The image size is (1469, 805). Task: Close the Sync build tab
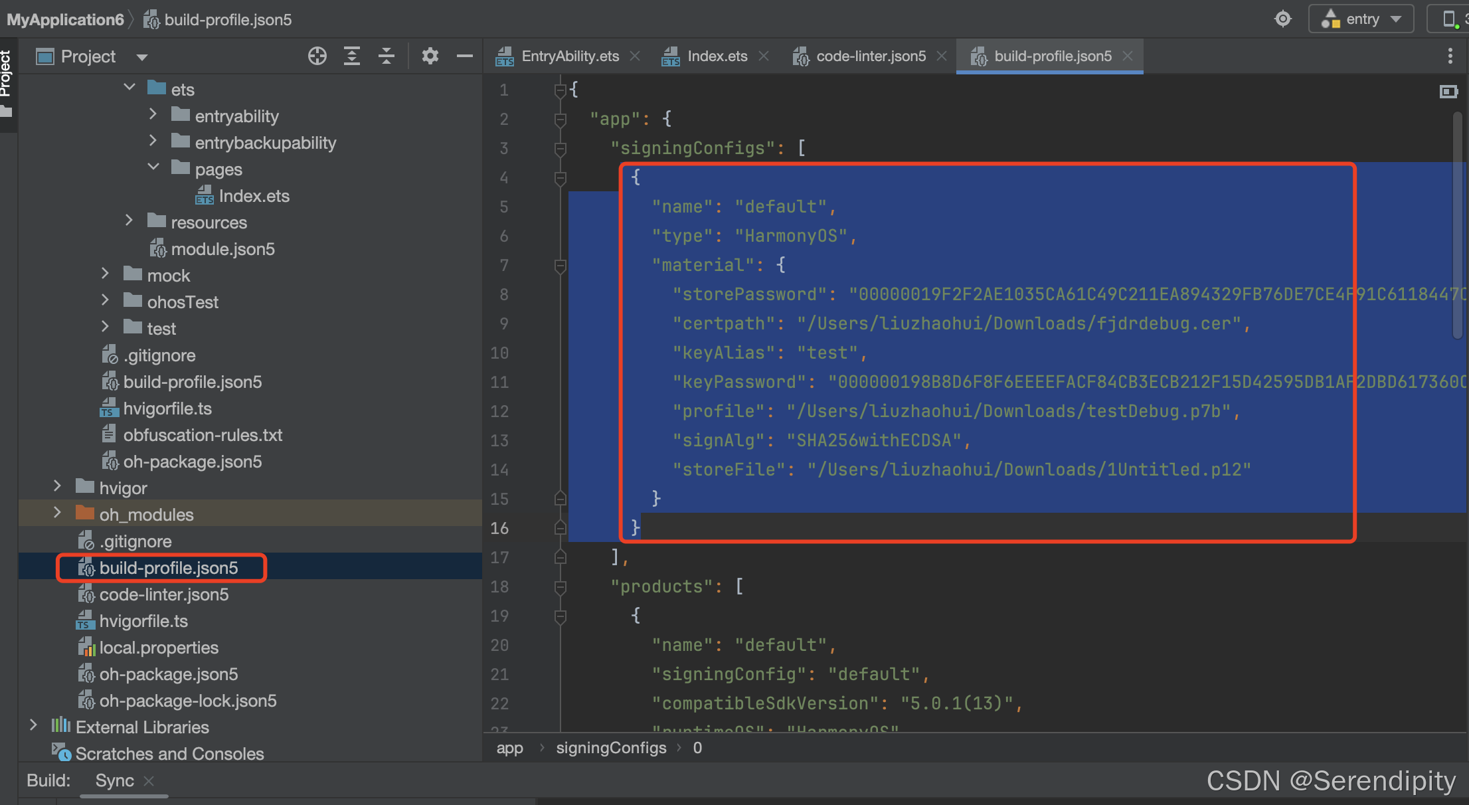(149, 781)
